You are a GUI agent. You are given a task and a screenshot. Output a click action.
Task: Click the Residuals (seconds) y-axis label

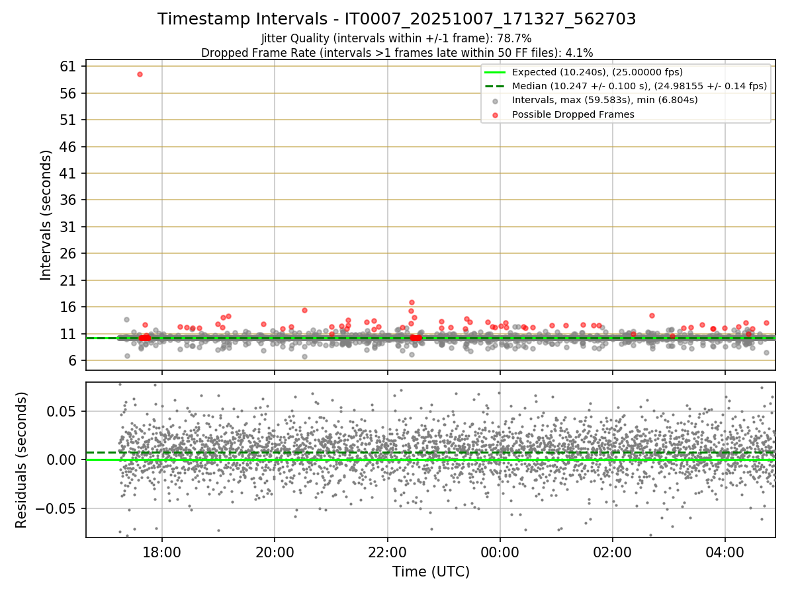point(21,460)
